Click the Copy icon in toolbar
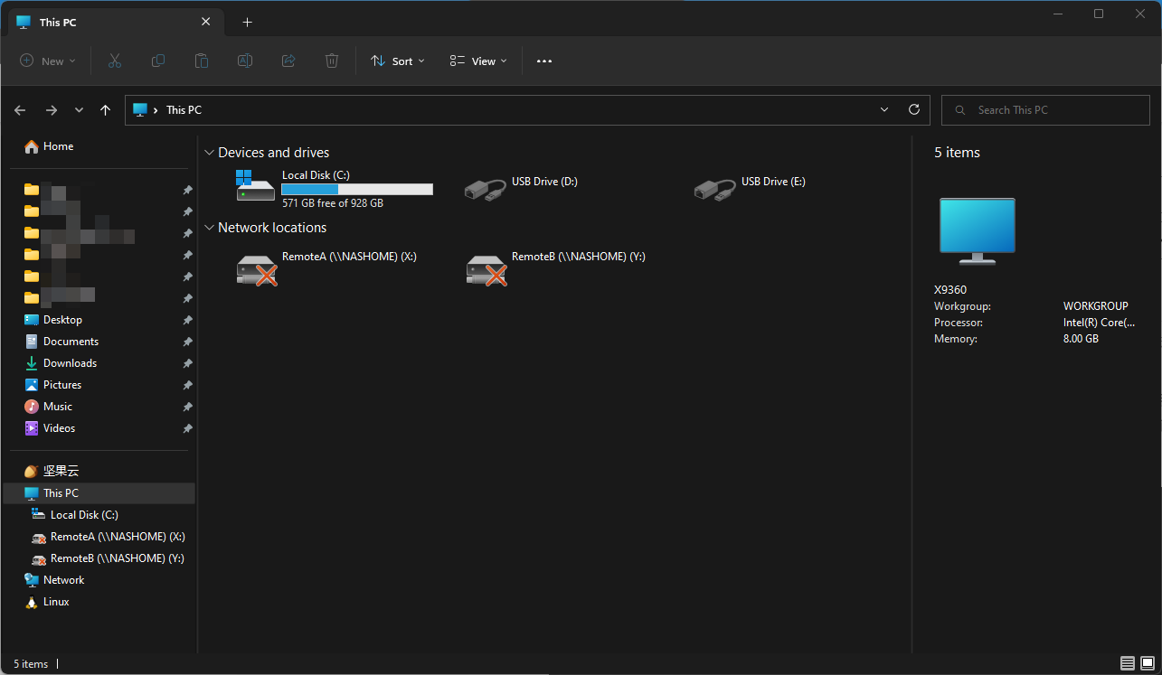Viewport: 1162px width, 675px height. click(158, 61)
